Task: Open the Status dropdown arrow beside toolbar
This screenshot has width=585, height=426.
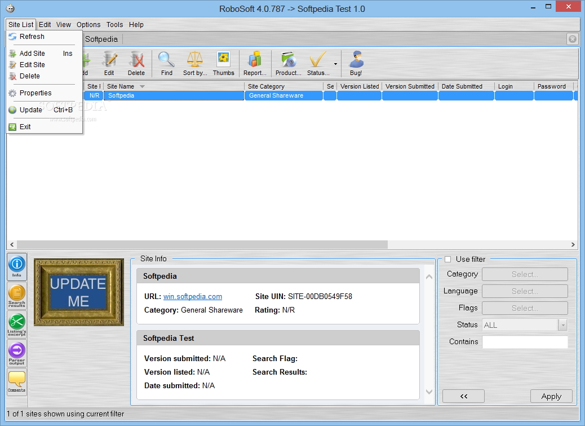Action: tap(335, 64)
